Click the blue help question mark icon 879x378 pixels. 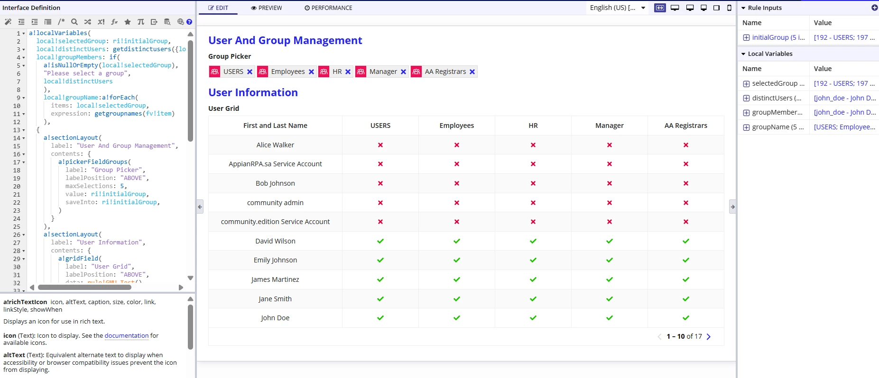(x=189, y=22)
